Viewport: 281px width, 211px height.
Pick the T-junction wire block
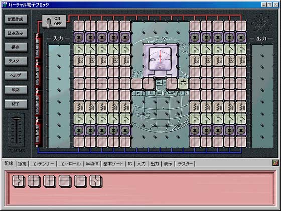click(49, 181)
